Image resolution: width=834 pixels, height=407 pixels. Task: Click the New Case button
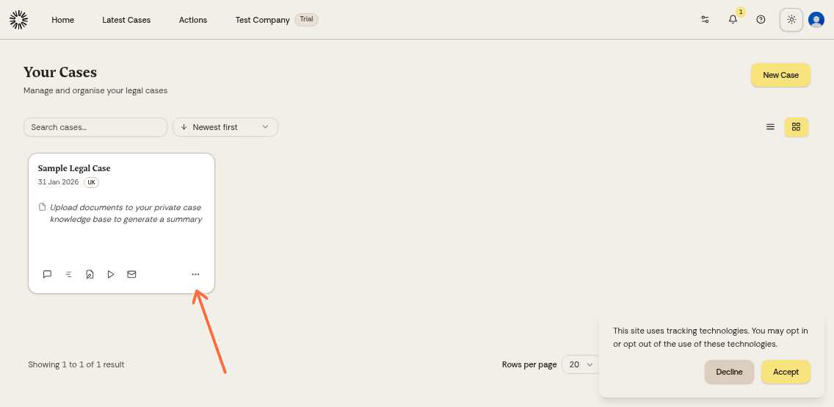(780, 75)
